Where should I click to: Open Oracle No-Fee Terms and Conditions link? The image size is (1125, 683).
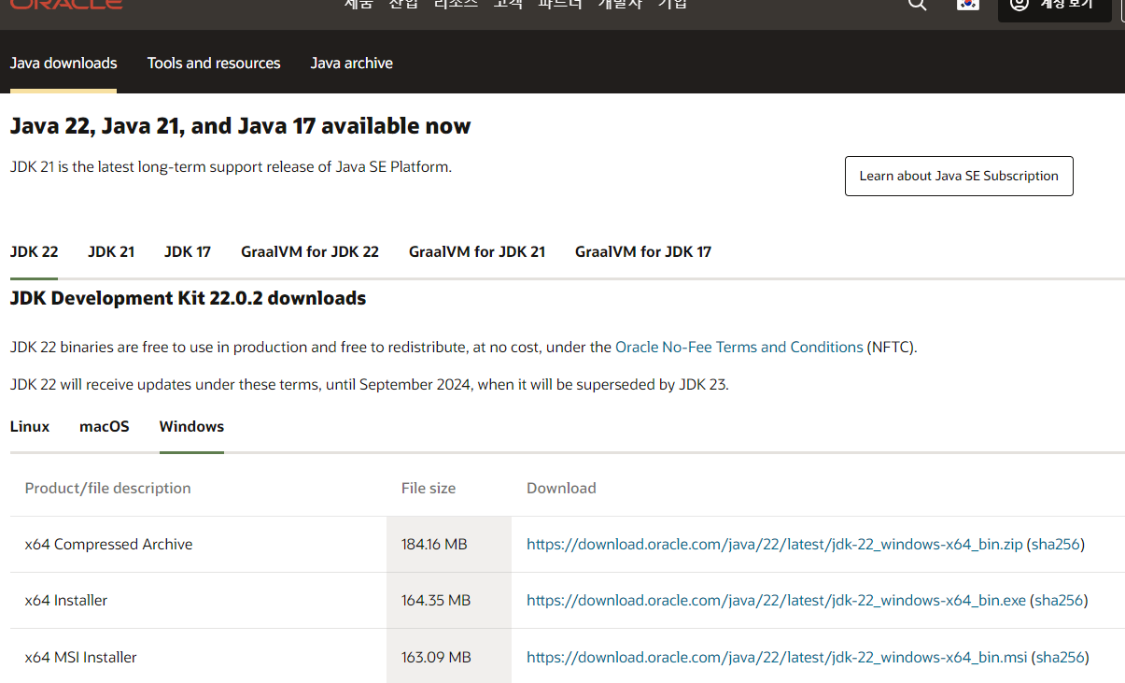tap(739, 348)
